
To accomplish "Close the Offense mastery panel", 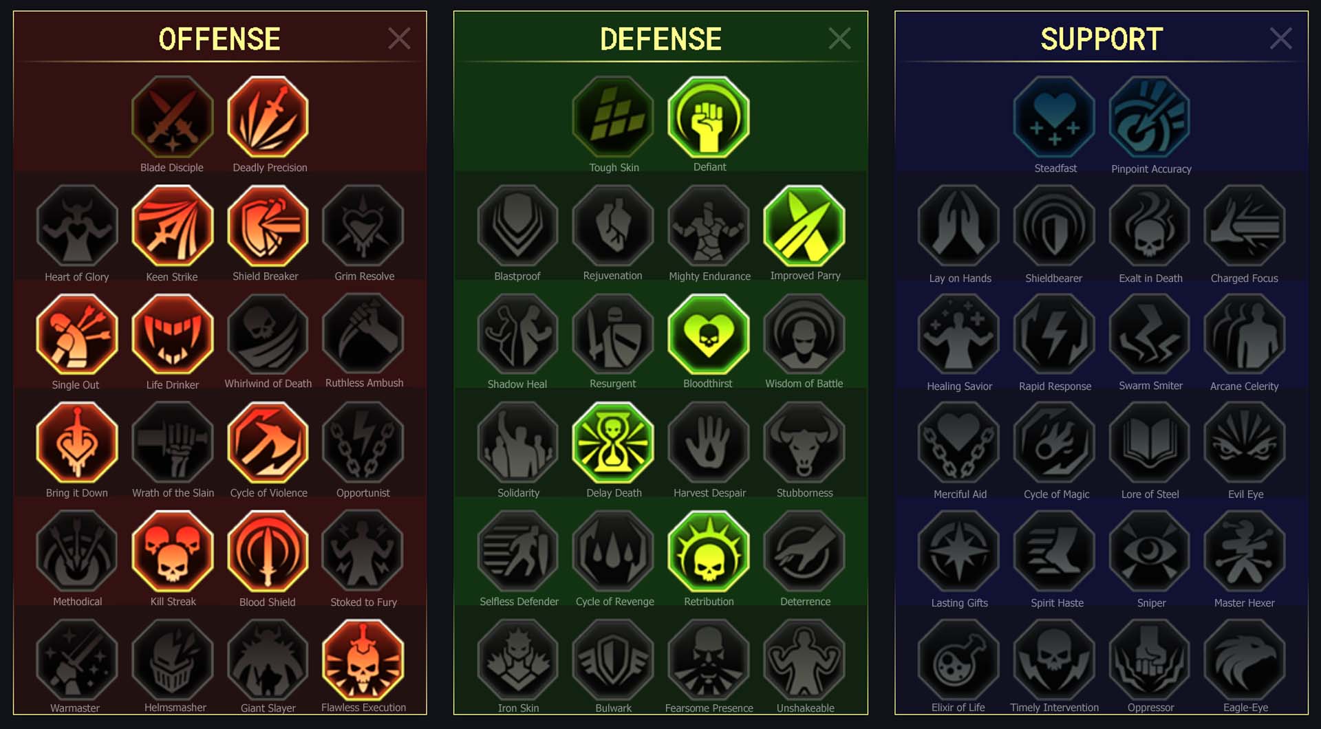I will point(399,39).
